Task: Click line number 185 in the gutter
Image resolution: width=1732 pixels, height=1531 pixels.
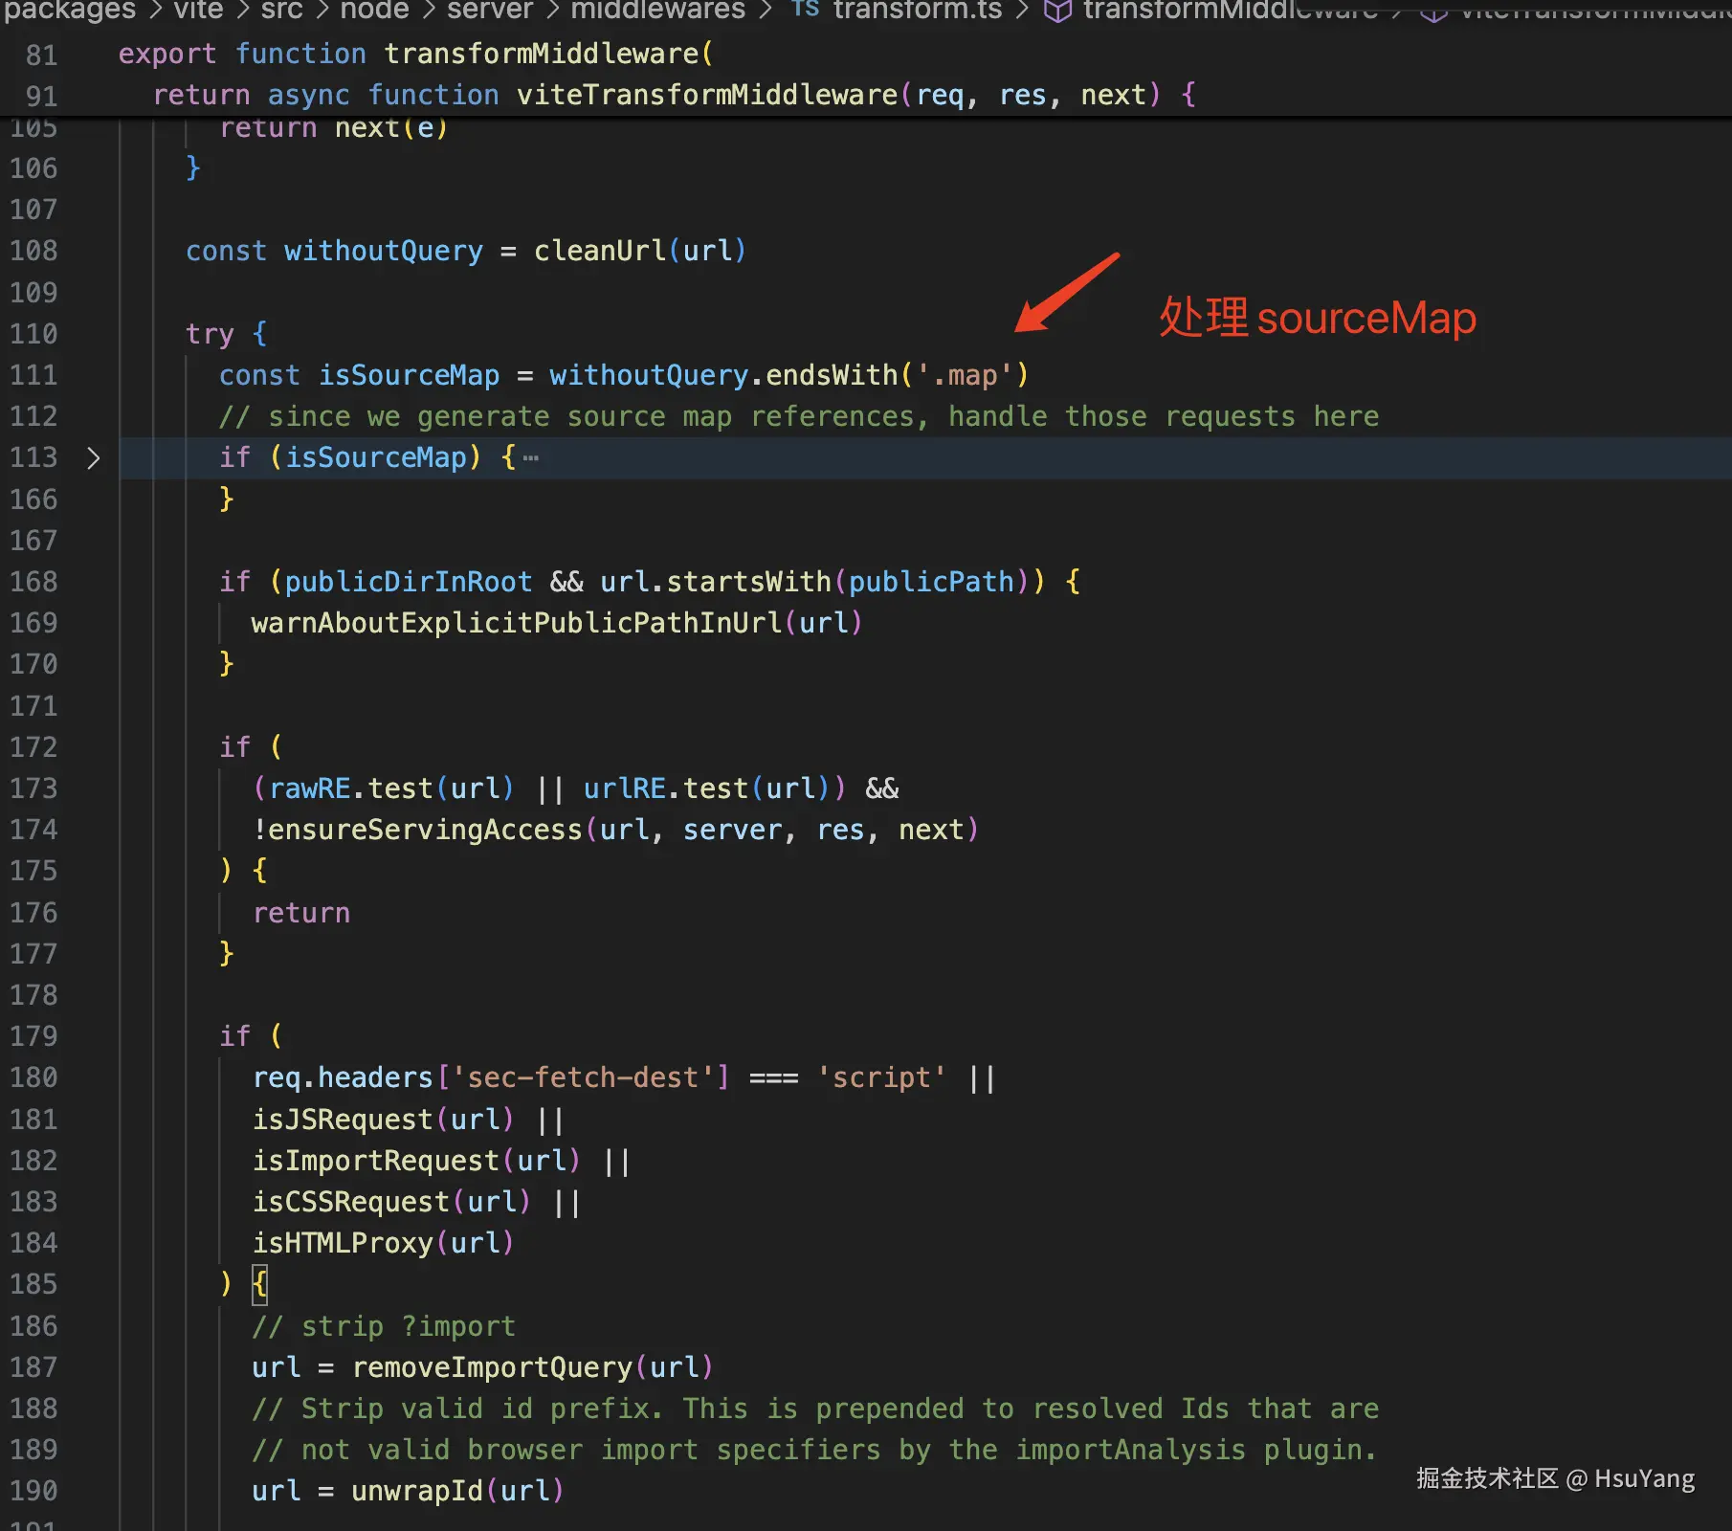Action: [33, 1284]
